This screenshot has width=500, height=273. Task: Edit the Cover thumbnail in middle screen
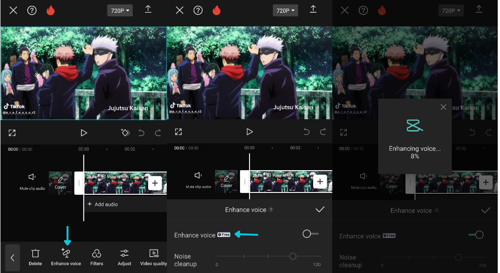click(226, 182)
